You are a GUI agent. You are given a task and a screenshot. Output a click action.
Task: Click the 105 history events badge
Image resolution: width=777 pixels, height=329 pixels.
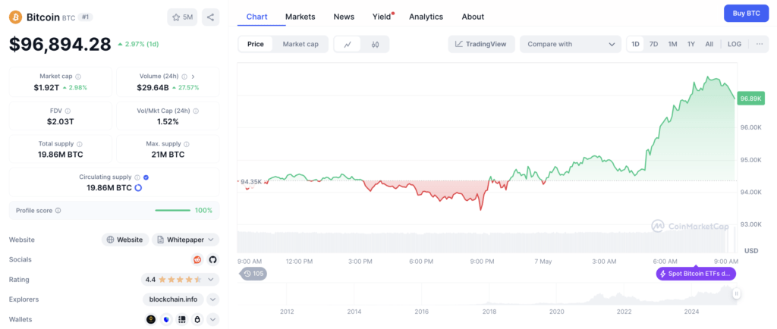(253, 273)
